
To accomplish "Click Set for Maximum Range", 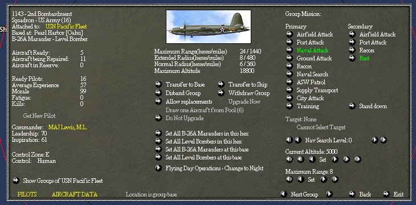I will [x=311, y=179].
